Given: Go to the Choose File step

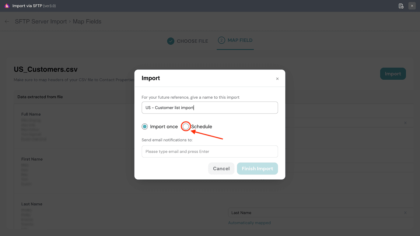Looking at the screenshot, I should pyautogui.click(x=188, y=41).
